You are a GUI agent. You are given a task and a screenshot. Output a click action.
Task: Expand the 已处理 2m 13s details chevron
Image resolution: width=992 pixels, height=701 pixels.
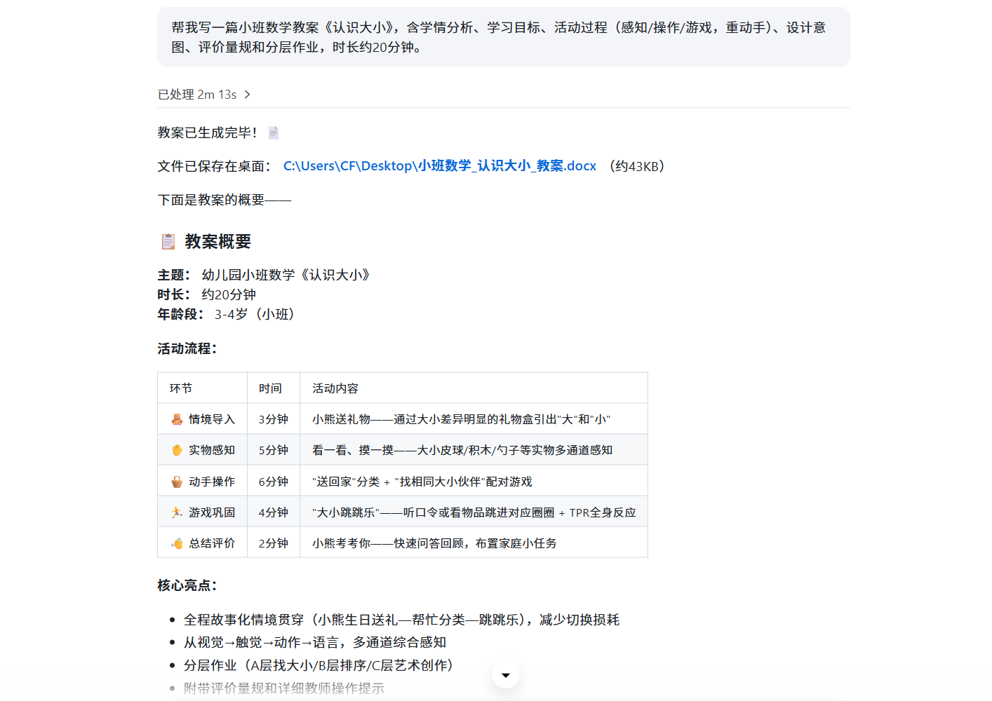(x=247, y=95)
